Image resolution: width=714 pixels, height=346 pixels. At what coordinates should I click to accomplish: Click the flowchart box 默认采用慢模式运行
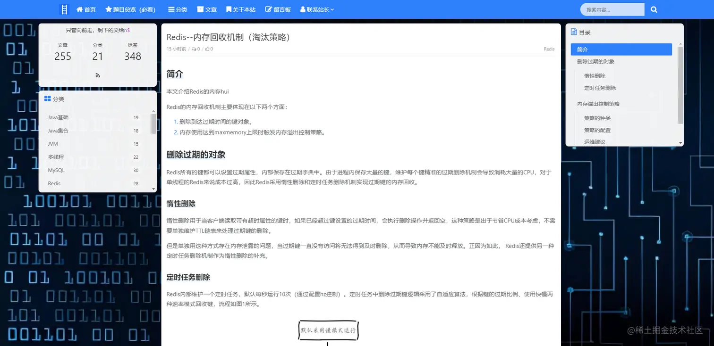click(329, 330)
